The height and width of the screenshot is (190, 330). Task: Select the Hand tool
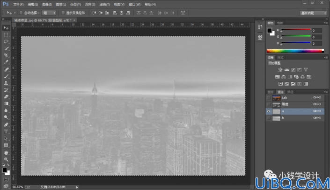pyautogui.click(x=6, y=153)
